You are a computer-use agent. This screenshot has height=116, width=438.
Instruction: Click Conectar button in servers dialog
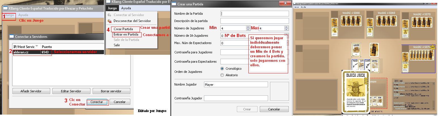click(x=97, y=102)
